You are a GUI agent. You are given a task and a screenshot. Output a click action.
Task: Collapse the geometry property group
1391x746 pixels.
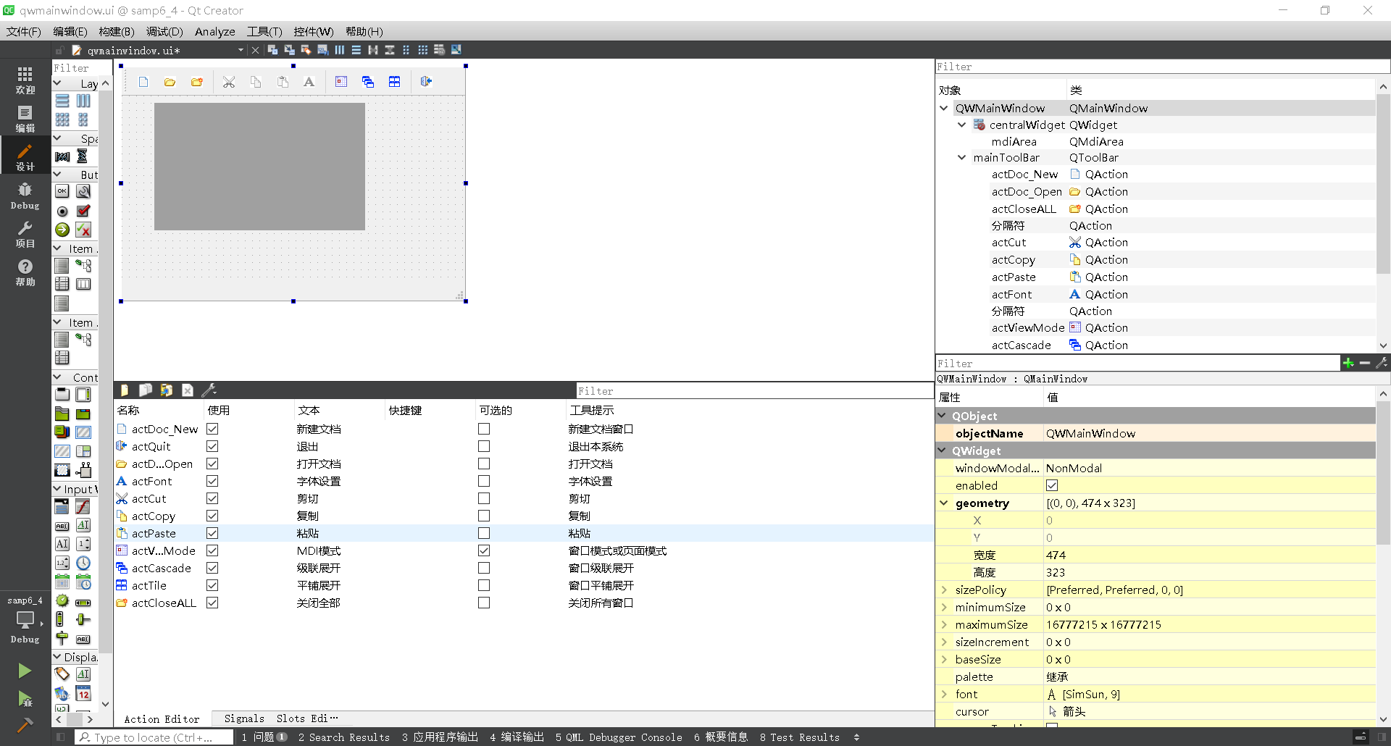click(944, 503)
